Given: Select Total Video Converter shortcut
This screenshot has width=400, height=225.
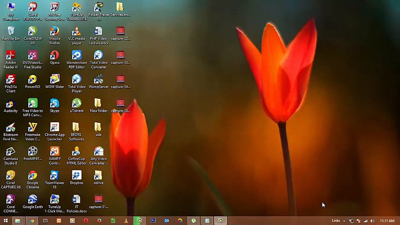Looking at the screenshot, I should [x=98, y=60].
